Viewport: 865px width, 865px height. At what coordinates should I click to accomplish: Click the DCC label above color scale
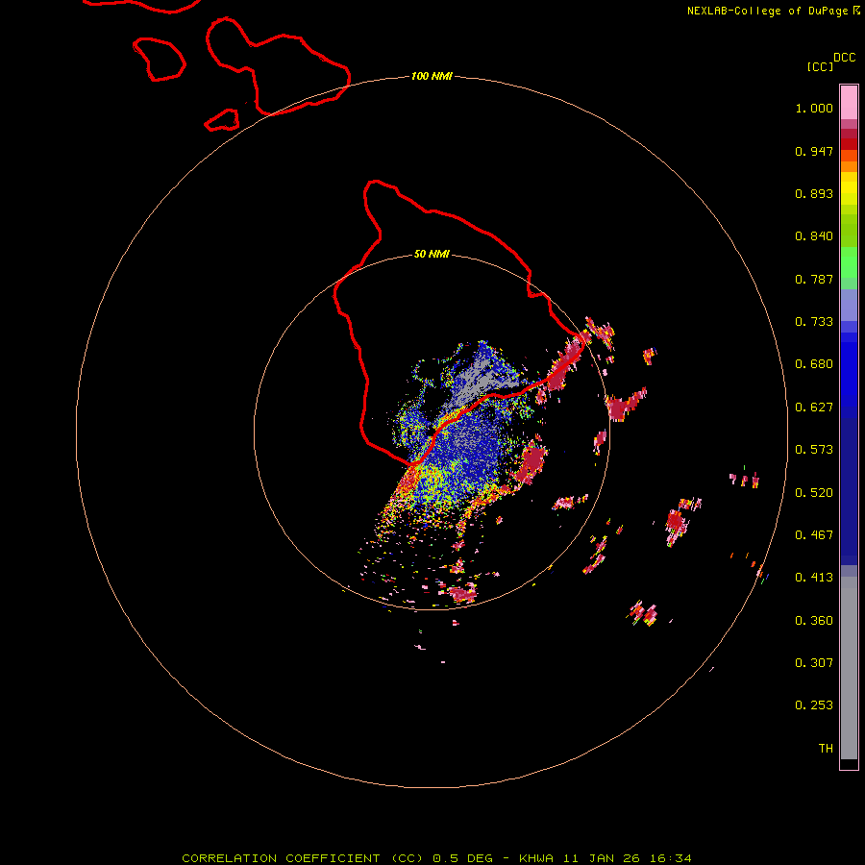point(844,58)
